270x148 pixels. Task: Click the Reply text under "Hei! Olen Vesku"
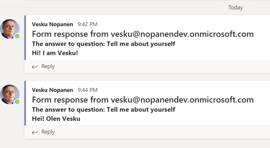[x=48, y=132]
